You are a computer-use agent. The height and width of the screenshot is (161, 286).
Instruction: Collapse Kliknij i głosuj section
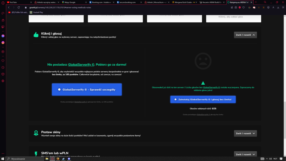click(x=245, y=35)
